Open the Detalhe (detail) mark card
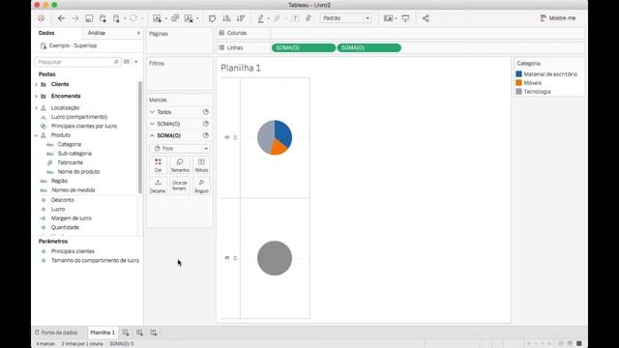This screenshot has width=619, height=348. coord(158,186)
